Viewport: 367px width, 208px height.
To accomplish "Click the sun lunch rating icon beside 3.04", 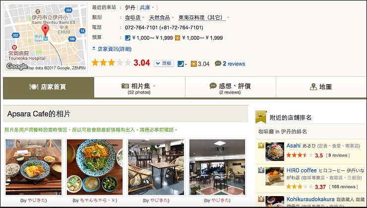I will tap(194, 64).
